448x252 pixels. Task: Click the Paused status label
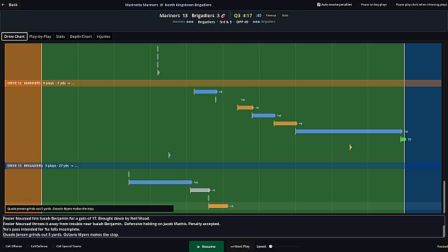pos(442,246)
